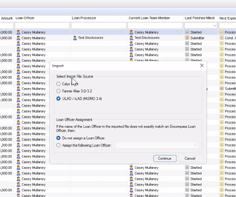The height and width of the screenshot is (197, 236).
Task: Sort by Current Loan Team Member header
Action: 149,18
